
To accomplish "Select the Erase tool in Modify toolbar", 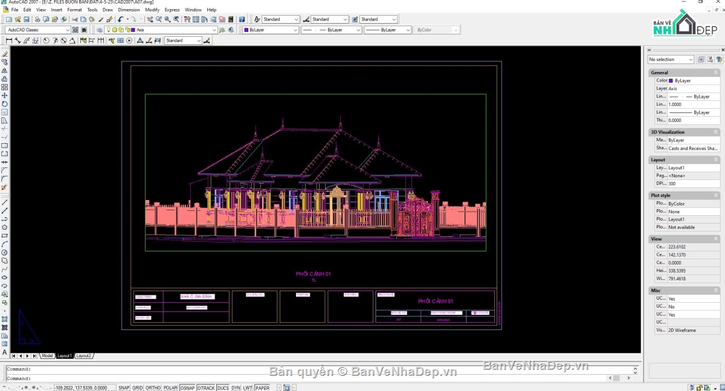I will (x=5, y=54).
